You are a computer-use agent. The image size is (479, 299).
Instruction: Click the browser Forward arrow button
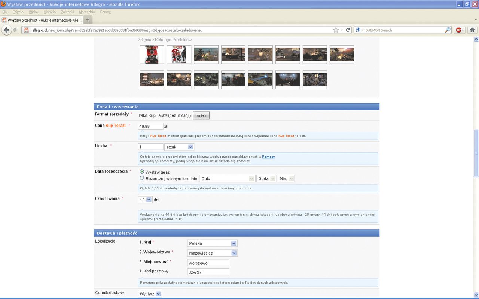click(x=15, y=30)
